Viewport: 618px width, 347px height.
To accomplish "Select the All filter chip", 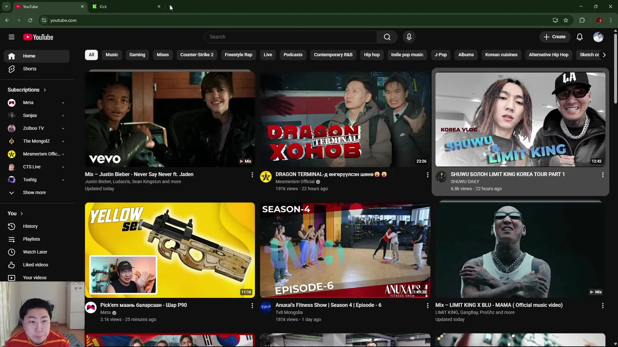I will [x=91, y=55].
